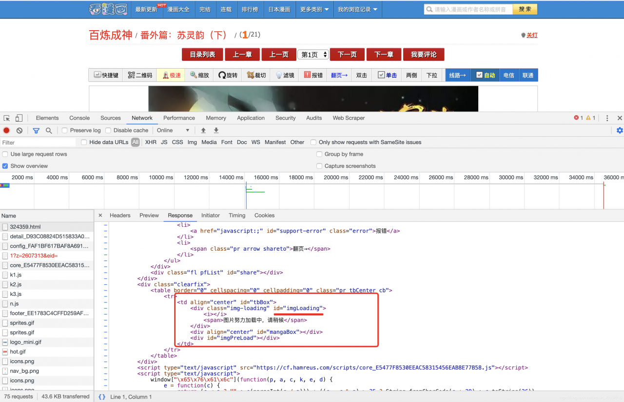
Task: Check Use large request rows
Action: coord(5,154)
